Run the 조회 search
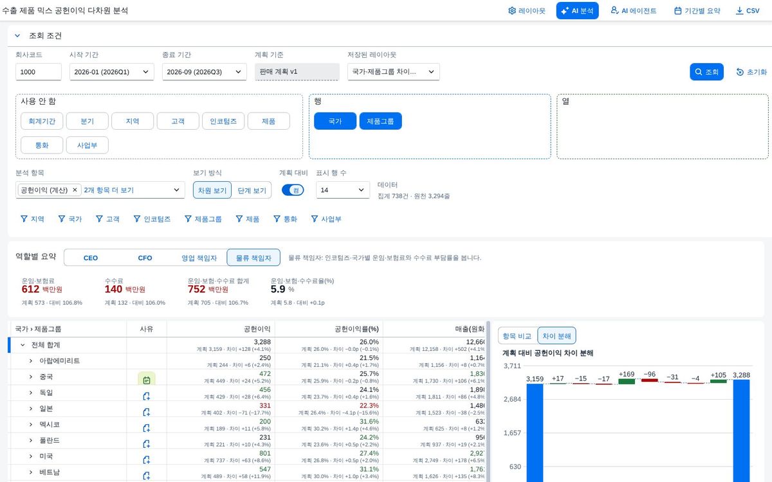 [707, 72]
